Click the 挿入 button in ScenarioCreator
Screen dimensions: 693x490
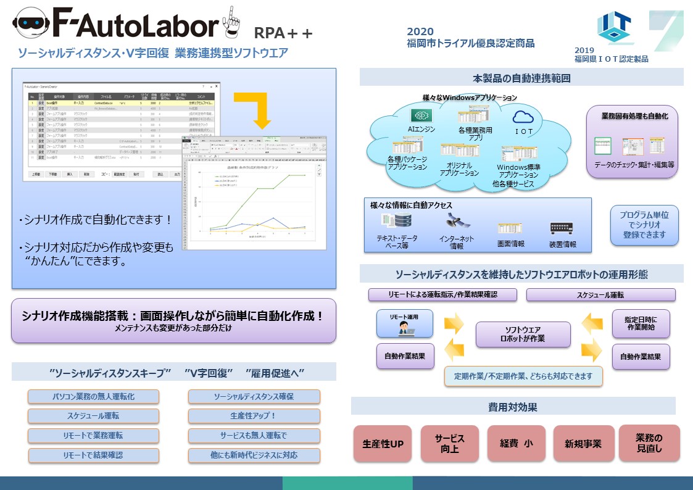(70, 174)
